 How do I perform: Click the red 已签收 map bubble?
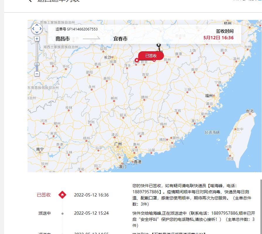point(151,56)
